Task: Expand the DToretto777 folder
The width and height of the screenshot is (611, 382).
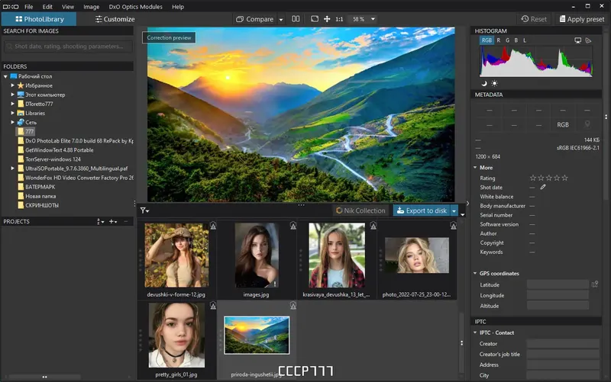Action: [x=12, y=104]
